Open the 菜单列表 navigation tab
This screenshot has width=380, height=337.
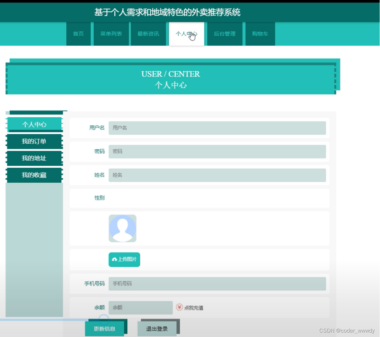tap(111, 34)
